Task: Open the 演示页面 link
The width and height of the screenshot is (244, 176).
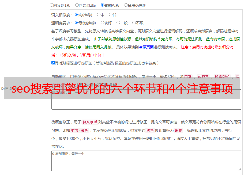Action: click(146, 47)
